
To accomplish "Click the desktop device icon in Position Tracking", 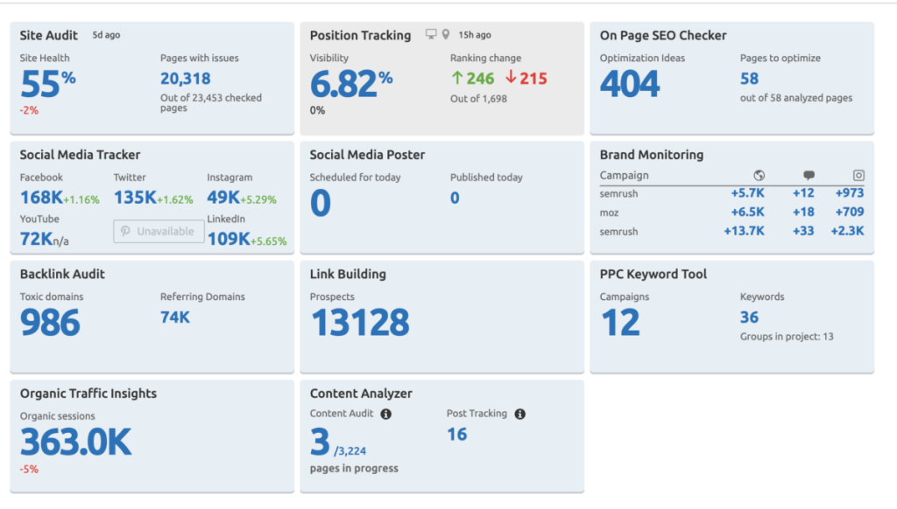I will [x=430, y=35].
